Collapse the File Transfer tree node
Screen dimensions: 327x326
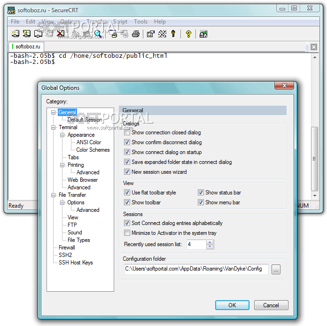tap(54, 195)
